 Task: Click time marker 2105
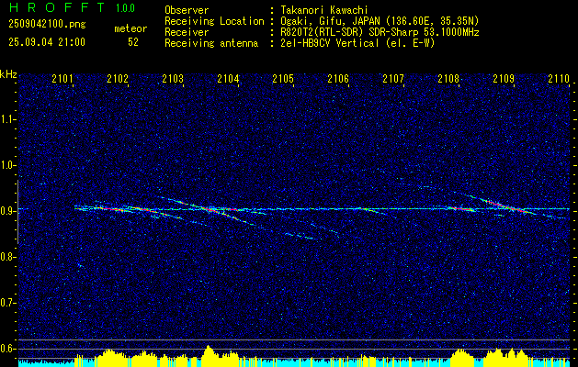pos(283,79)
